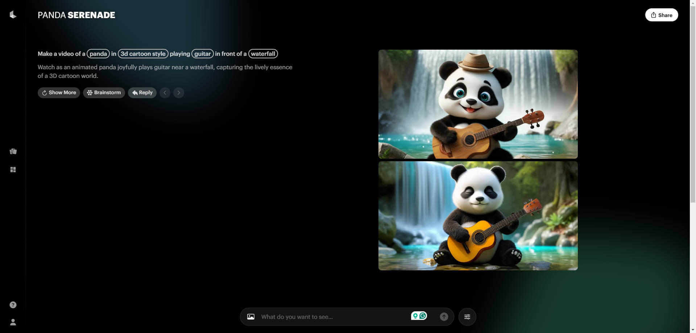The height and width of the screenshot is (333, 696).
Task: Open the grid dashboard icon in sidebar
Action: [13, 170]
